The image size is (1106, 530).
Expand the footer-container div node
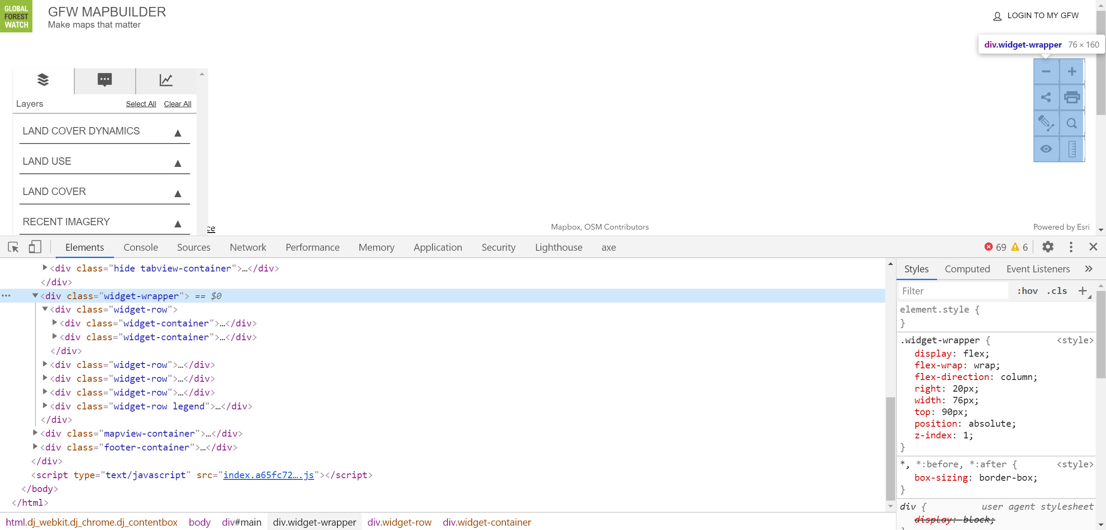click(35, 447)
